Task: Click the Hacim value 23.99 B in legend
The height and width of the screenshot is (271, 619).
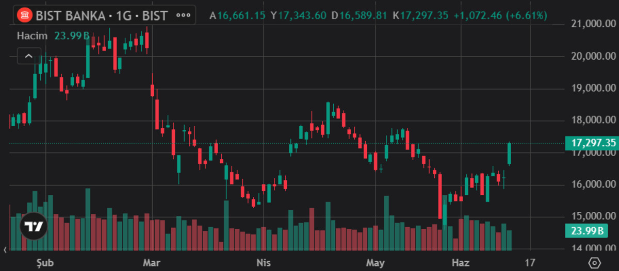Action: pyautogui.click(x=72, y=36)
